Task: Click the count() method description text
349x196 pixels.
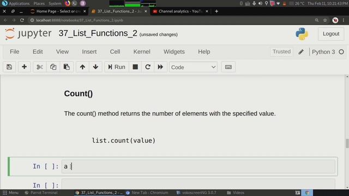Action: point(170,114)
